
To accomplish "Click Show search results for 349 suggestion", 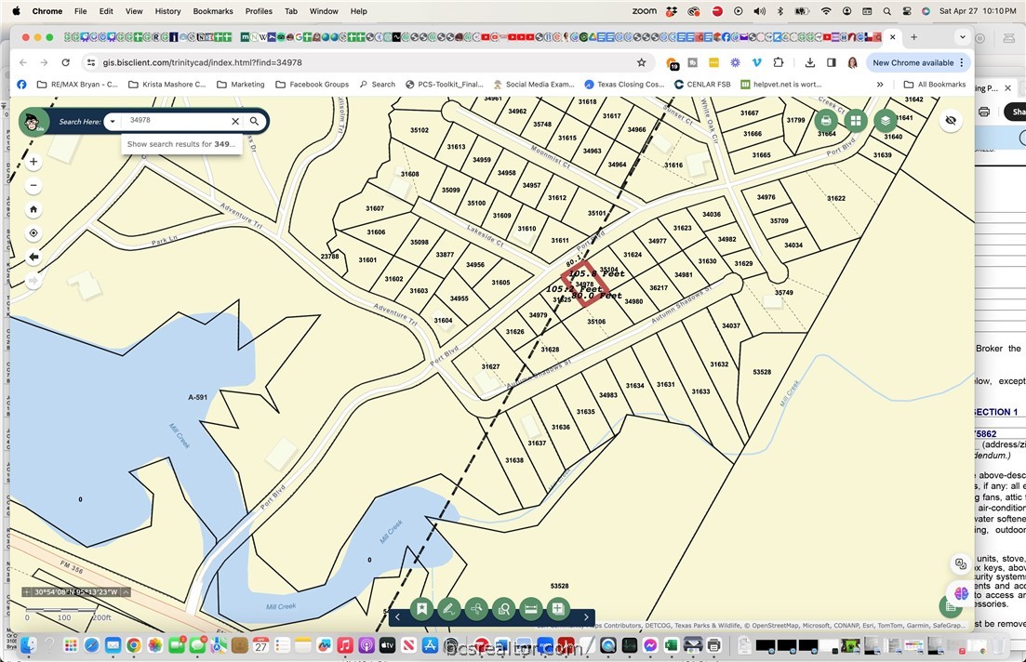I will 182,144.
